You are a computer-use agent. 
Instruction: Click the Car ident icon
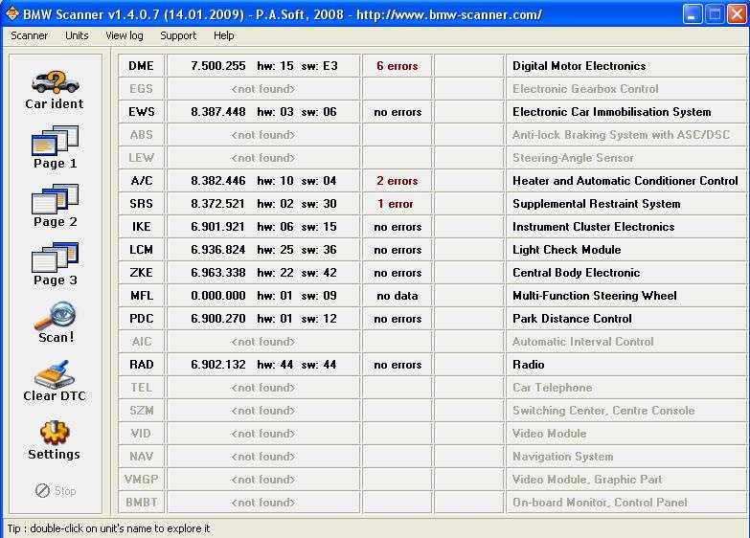[x=55, y=82]
